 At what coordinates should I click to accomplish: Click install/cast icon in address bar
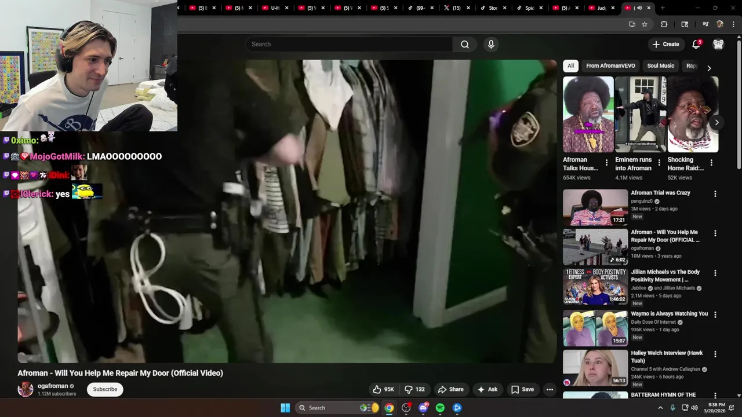pos(632,24)
